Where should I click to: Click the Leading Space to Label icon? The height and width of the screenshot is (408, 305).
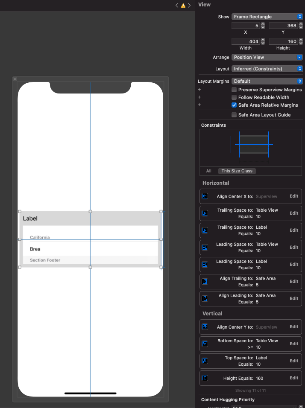point(205,264)
